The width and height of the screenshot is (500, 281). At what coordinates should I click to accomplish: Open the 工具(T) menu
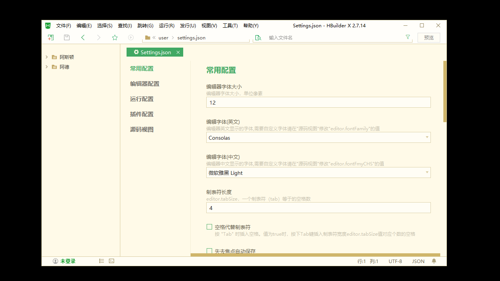(230, 25)
